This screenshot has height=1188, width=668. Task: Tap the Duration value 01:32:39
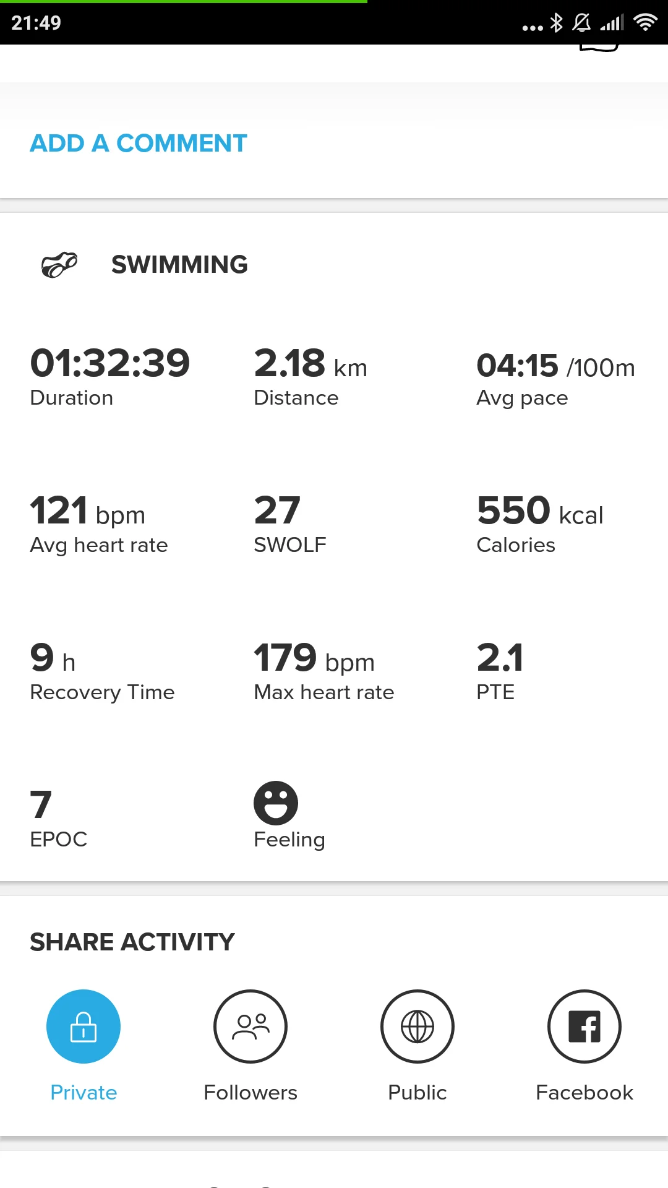[x=110, y=363]
